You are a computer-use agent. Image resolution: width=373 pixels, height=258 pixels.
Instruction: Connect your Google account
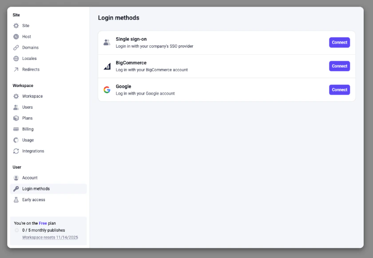tap(339, 89)
